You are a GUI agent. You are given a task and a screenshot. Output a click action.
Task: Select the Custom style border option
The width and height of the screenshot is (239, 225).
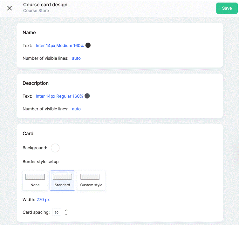tap(91, 180)
